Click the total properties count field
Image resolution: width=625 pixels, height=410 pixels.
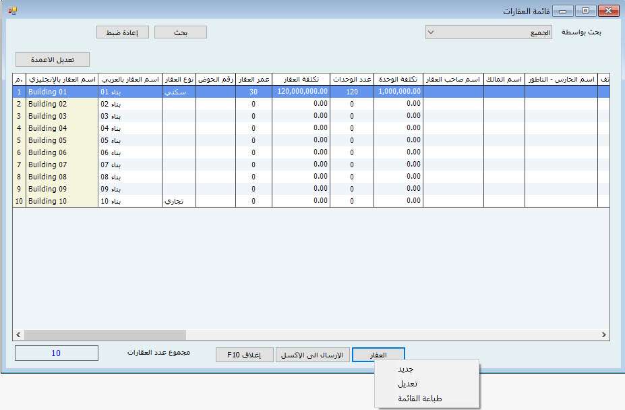(x=56, y=353)
